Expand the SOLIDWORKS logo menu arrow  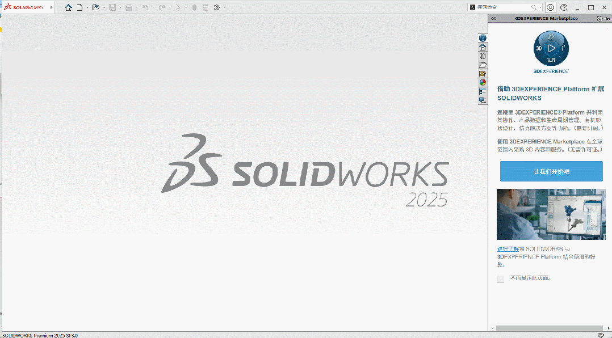(52, 7)
